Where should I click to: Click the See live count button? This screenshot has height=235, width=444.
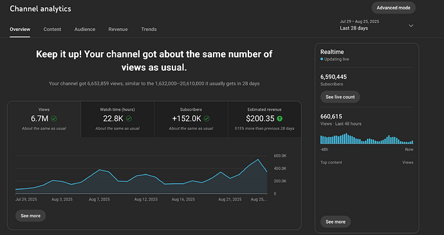[x=340, y=97]
